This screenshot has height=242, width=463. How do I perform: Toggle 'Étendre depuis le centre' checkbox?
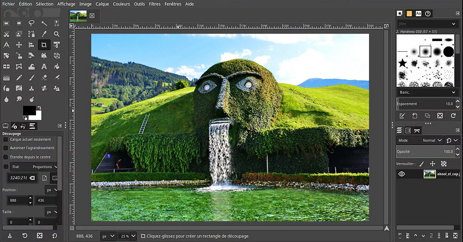[x=6, y=157]
